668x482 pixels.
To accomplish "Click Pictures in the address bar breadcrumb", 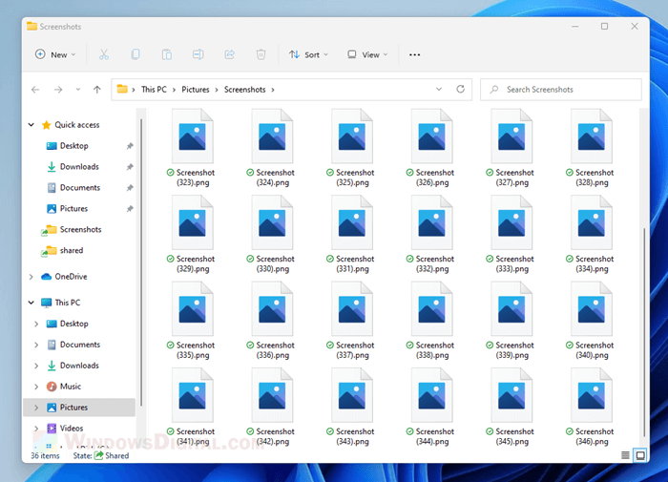I will coord(196,90).
